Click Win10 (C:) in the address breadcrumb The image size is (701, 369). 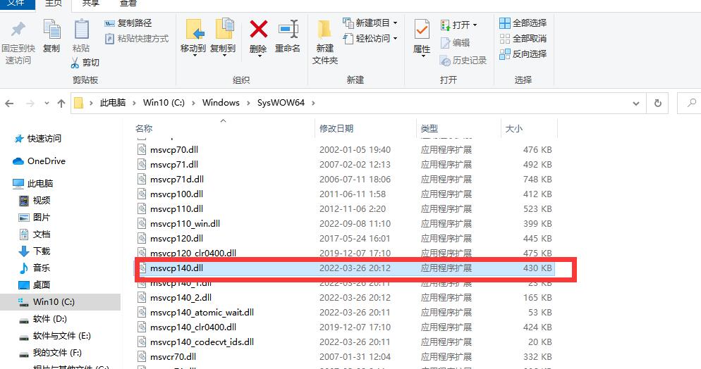[x=164, y=103]
